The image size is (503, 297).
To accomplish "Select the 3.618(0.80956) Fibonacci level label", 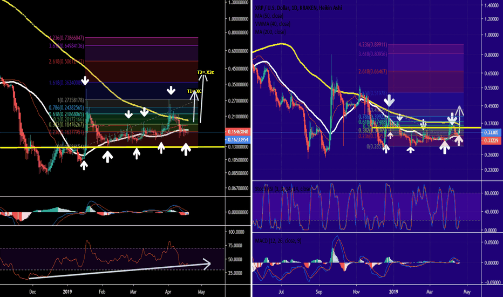I will coord(372,54).
